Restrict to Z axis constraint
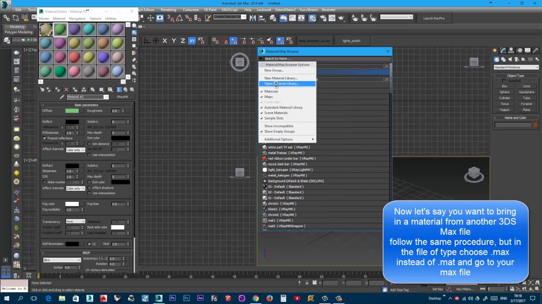 pos(183,41)
